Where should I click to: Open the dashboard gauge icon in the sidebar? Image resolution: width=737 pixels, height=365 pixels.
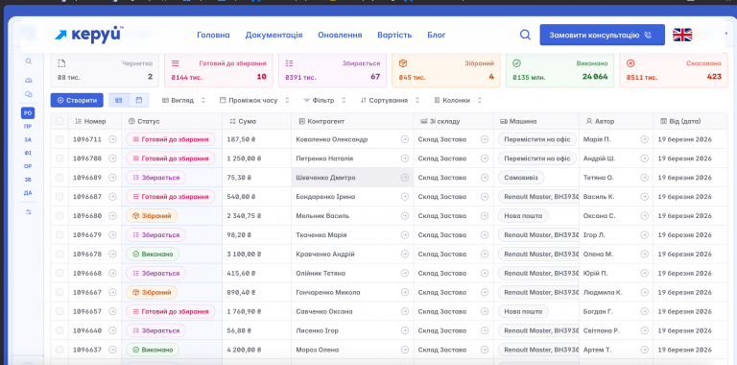point(29,81)
